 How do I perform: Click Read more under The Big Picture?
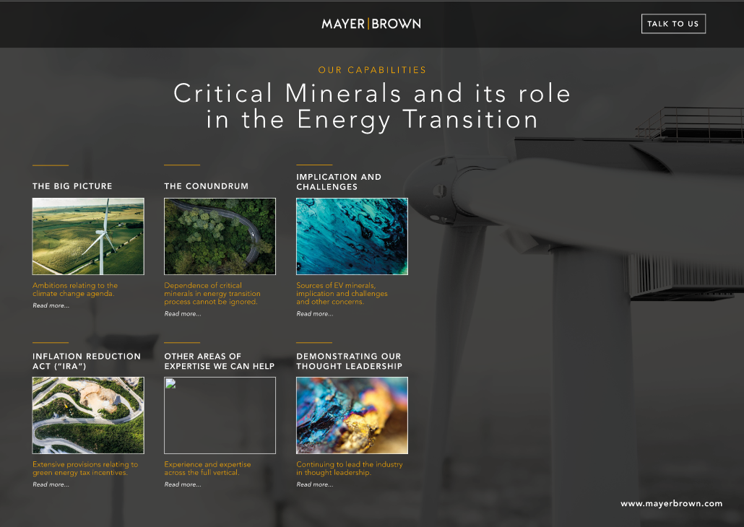coord(51,306)
